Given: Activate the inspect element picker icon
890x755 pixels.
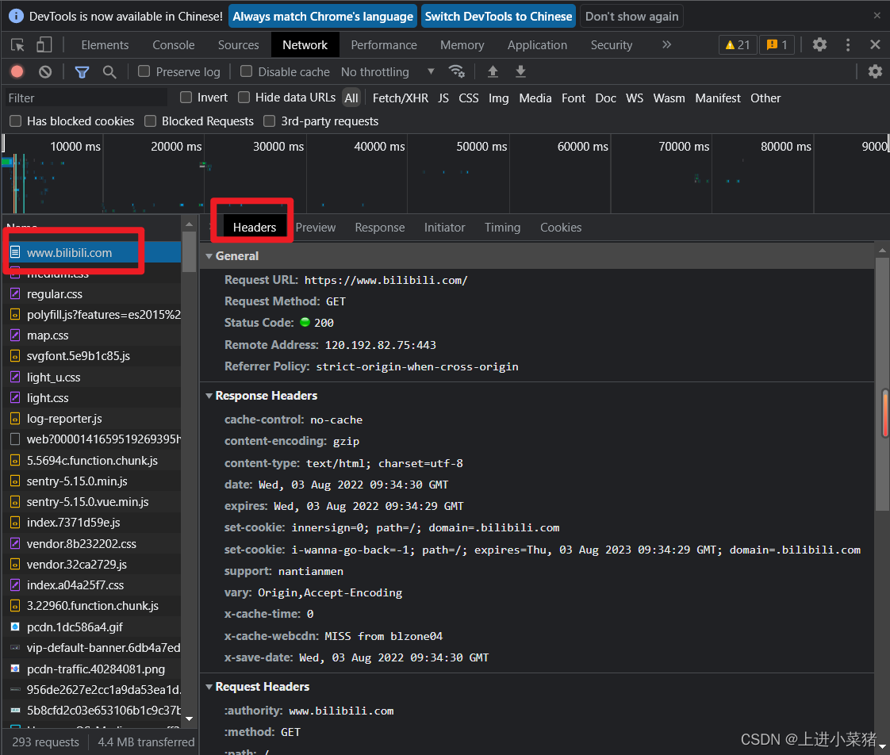Looking at the screenshot, I should pos(17,45).
